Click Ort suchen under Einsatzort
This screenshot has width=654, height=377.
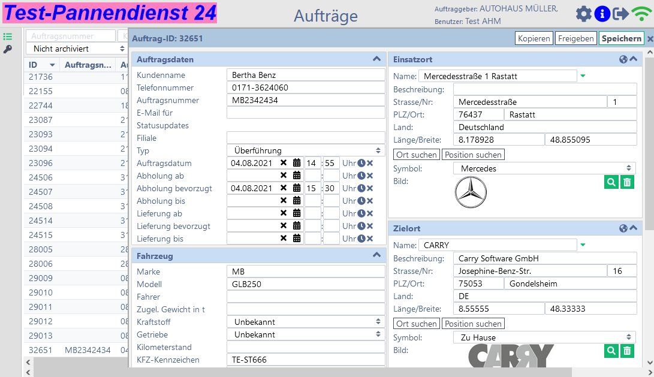(x=416, y=155)
